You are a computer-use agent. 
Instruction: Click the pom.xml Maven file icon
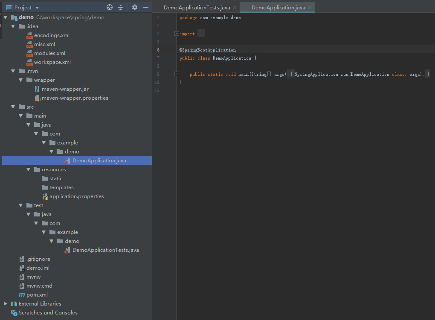coord(22,295)
